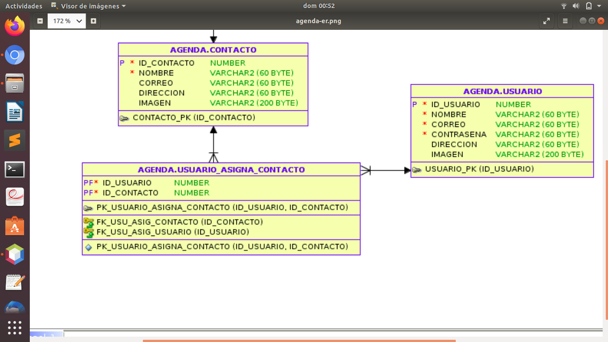The height and width of the screenshot is (342, 608).
Task: Open the PDF document viewer in dock
Action: tap(15, 197)
